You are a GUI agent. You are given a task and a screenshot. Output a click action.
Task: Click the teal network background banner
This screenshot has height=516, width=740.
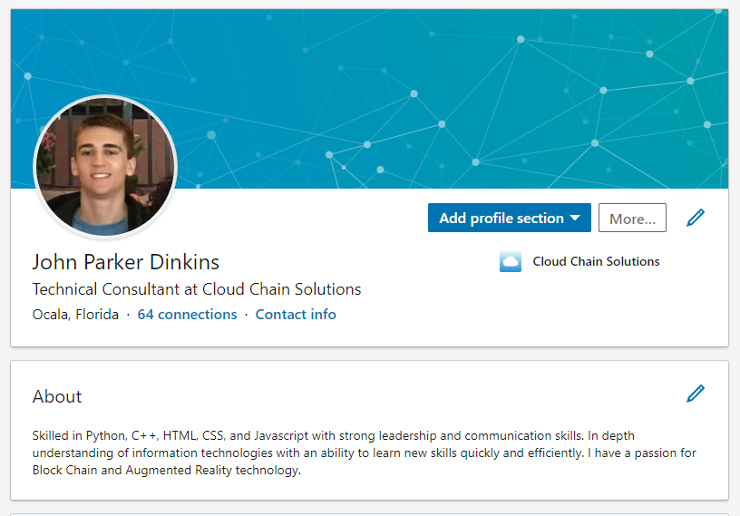pos(453,91)
